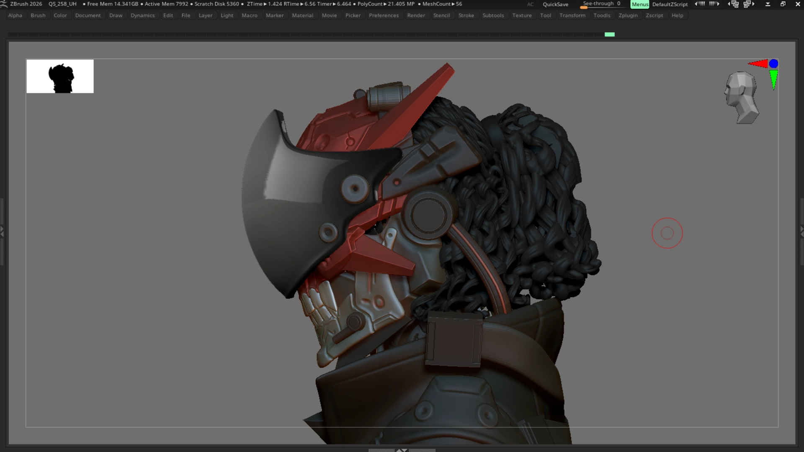Toggle AC auto-collapse option

click(530, 4)
